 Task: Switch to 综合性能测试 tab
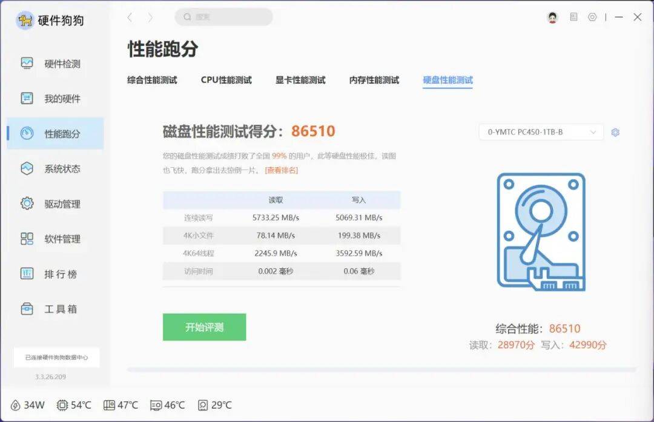[152, 80]
